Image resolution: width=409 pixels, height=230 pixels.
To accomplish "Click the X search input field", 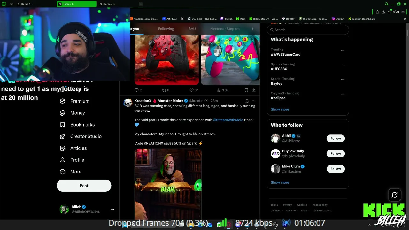I will 308,30.
